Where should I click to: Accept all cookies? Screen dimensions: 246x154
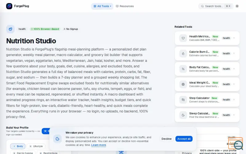(184, 139)
